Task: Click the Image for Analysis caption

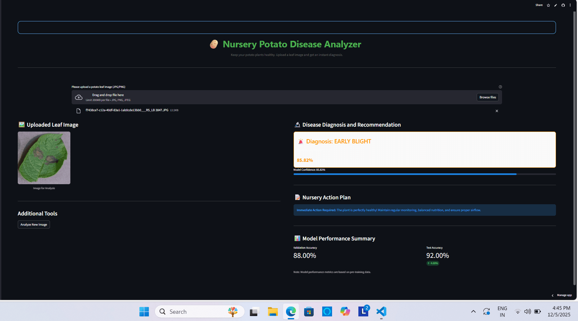Action: pos(44,188)
